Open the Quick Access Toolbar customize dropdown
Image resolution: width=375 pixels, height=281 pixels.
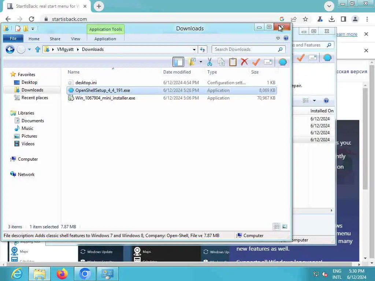pos(33,29)
